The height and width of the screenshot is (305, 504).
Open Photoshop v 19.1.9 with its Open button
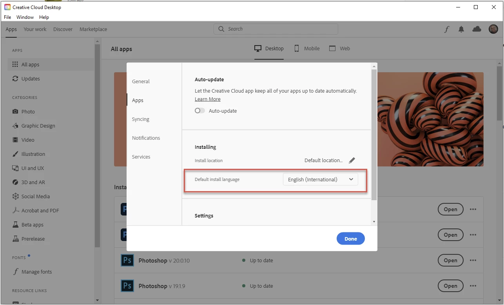pyautogui.click(x=450, y=286)
